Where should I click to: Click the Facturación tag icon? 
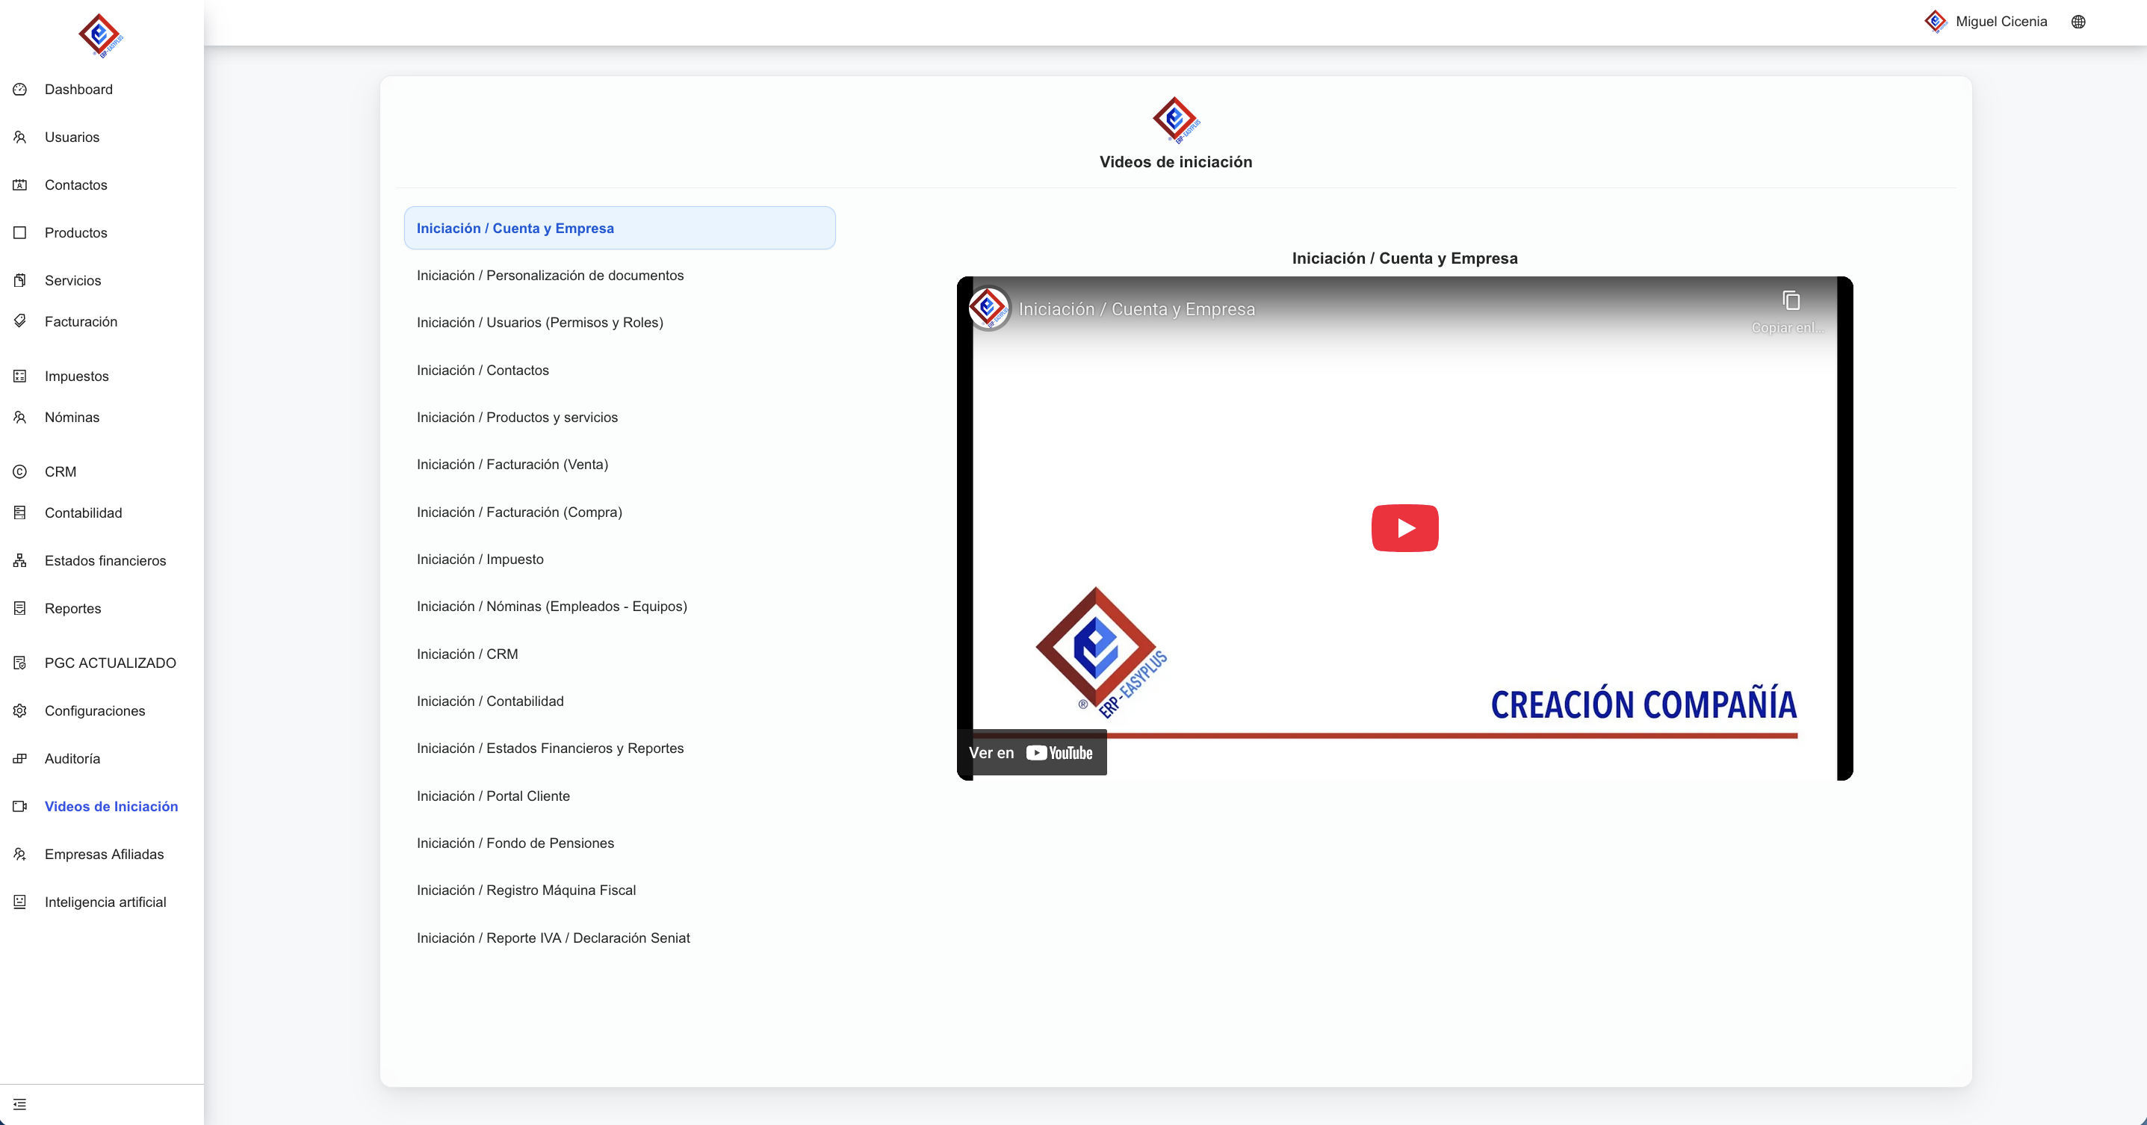click(20, 320)
